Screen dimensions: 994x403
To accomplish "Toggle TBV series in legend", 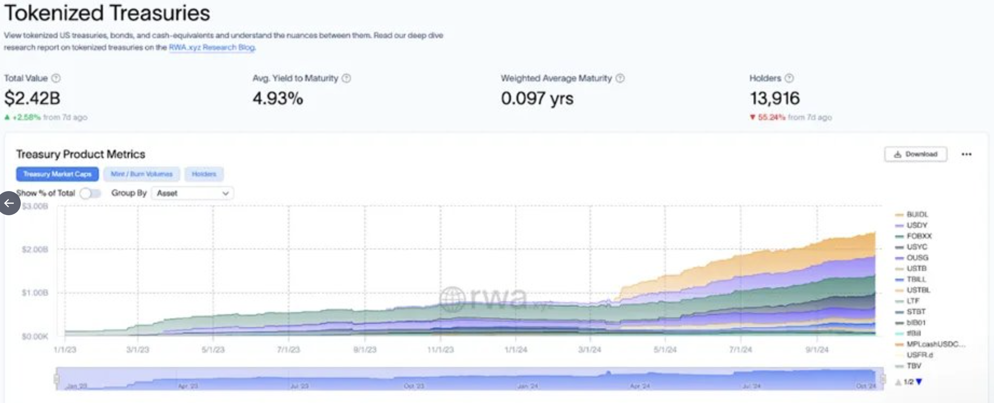I will click(x=908, y=366).
